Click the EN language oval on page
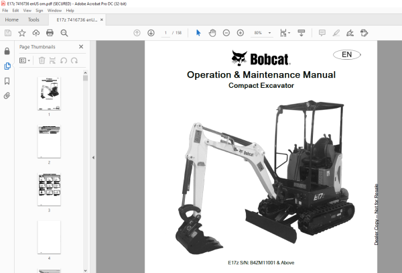This screenshot has height=273, width=402. pyautogui.click(x=347, y=54)
